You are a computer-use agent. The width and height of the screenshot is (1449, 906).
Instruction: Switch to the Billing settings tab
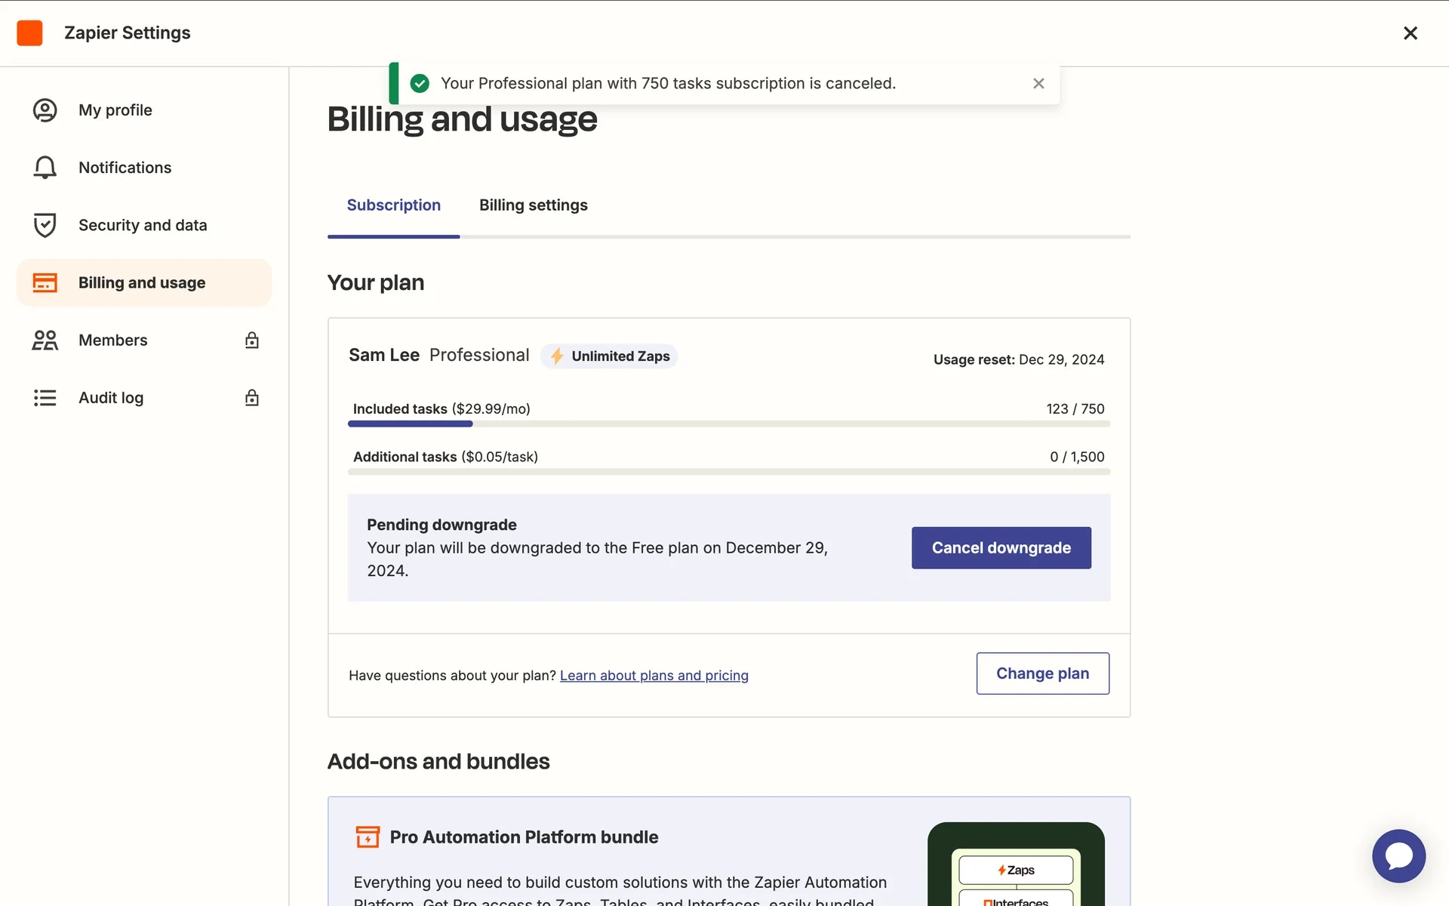click(x=533, y=205)
